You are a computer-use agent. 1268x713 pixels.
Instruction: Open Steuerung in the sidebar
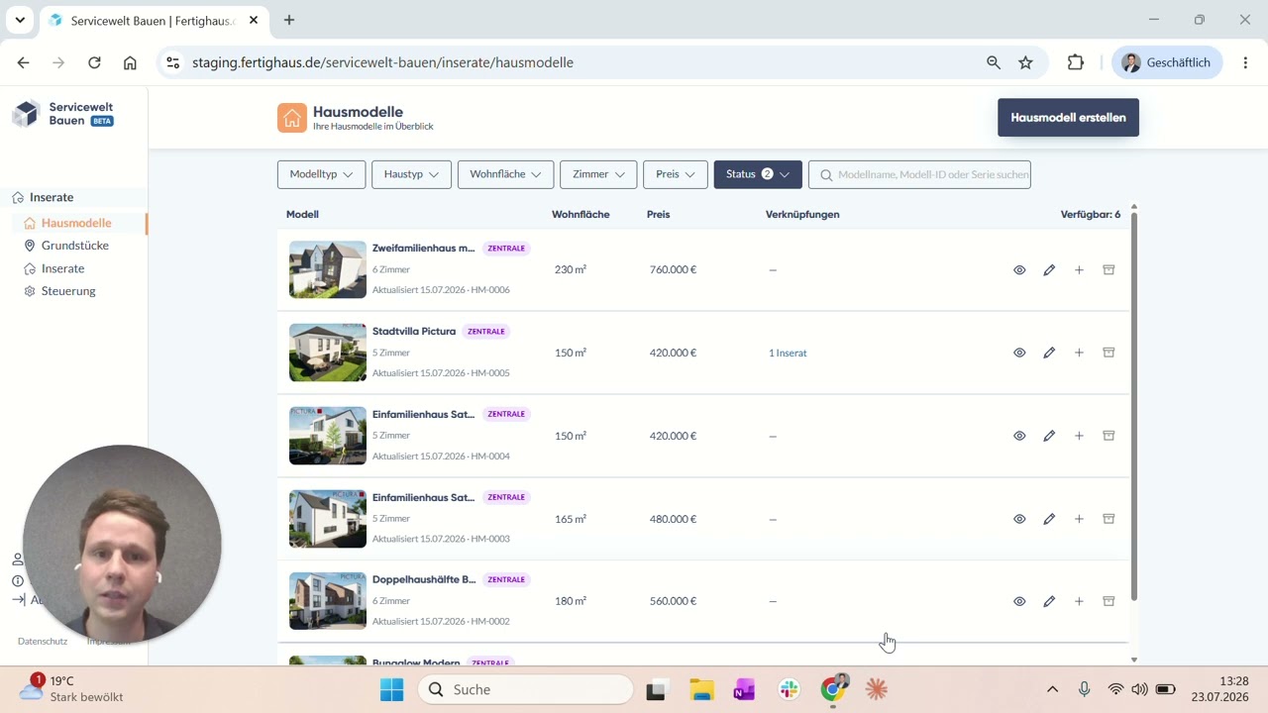68,291
